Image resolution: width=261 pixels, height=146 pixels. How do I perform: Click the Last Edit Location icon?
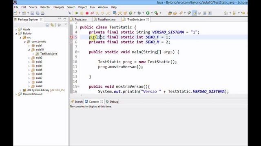(x=243, y=13)
